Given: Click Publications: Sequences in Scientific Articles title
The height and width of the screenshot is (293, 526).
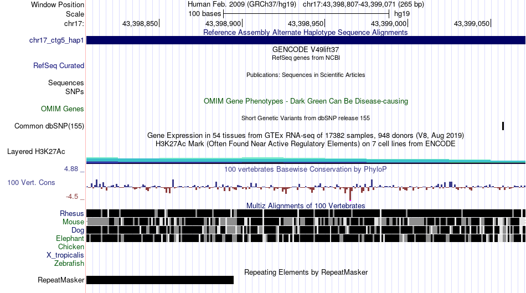Looking at the screenshot, I should coord(306,75).
